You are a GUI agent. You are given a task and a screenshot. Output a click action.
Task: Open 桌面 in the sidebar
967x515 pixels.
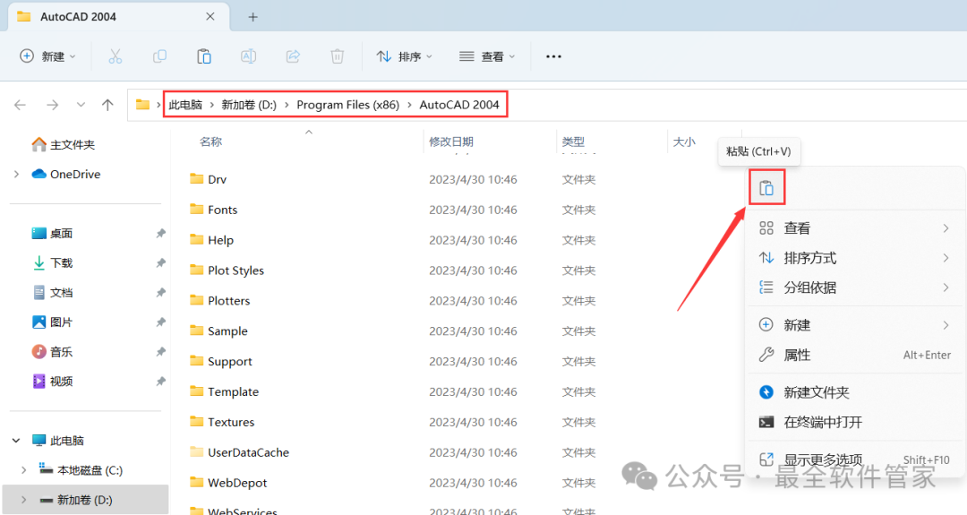tap(53, 234)
